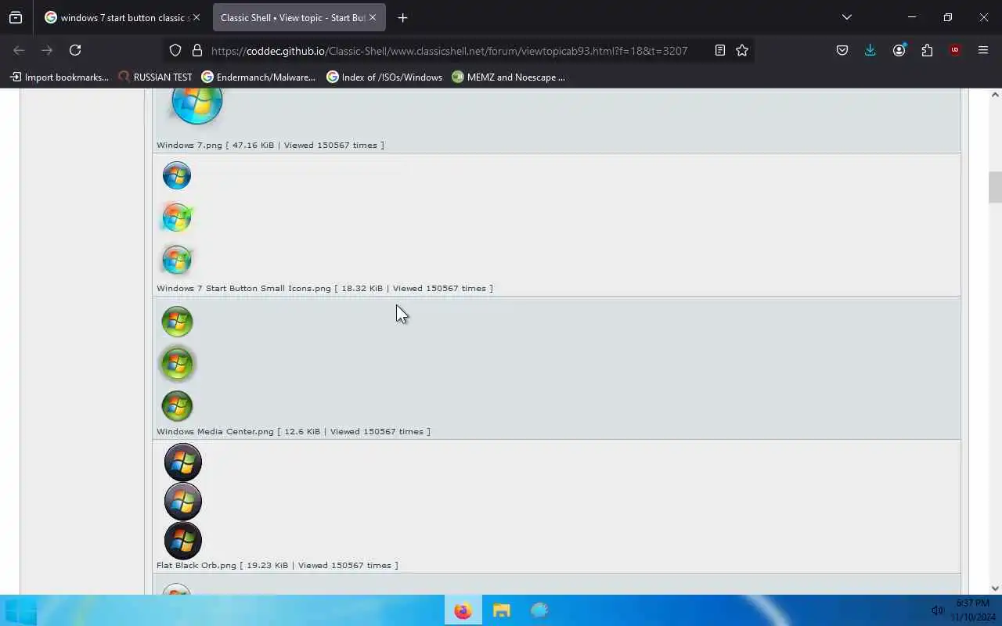Click bottom green Media Center orb
This screenshot has width=1002, height=626.
177,406
